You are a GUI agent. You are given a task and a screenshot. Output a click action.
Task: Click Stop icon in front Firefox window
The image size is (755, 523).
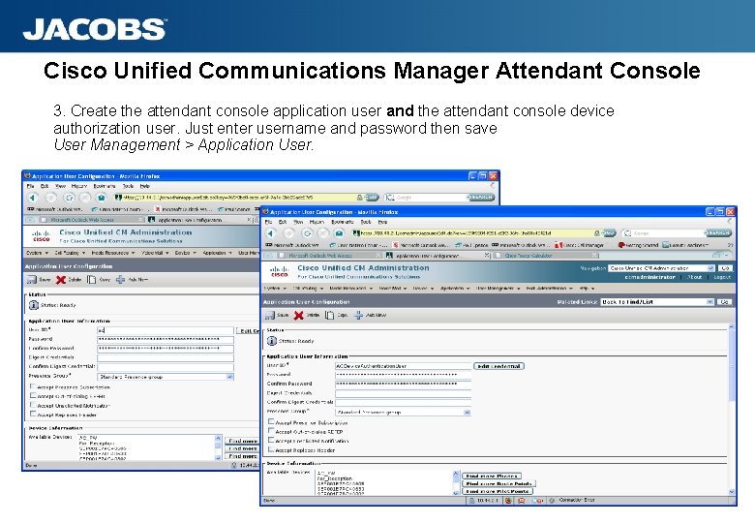(x=323, y=233)
